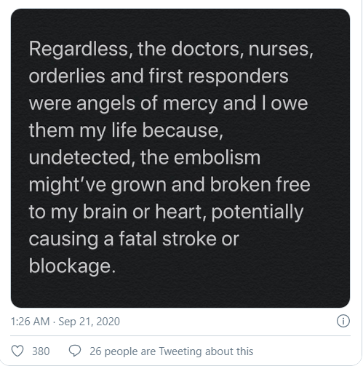Screen dimensions: 363x366
Task: Click the 1:26 AM timestamp
Action: [x=30, y=322]
